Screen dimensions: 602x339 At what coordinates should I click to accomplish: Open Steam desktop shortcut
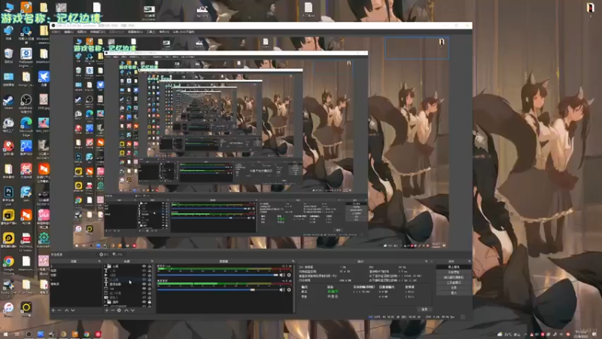(x=8, y=102)
